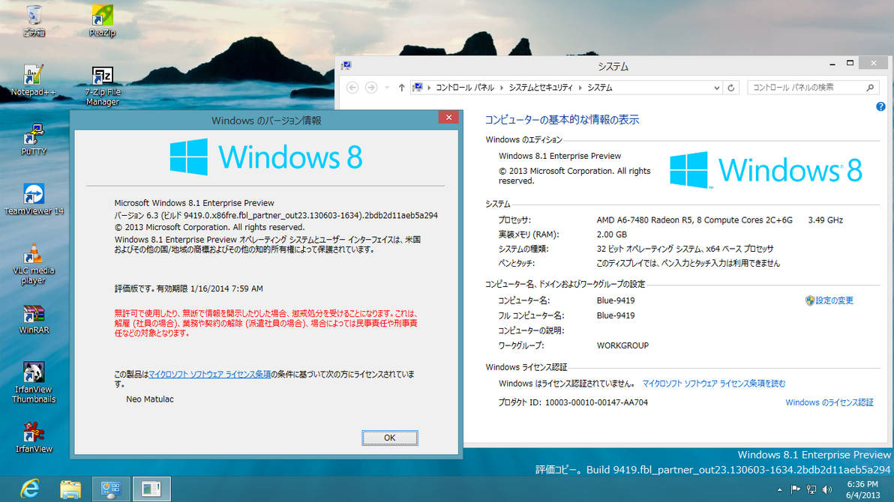
Task: Close the Windows のバージョン情報 dialog
Action: click(448, 117)
